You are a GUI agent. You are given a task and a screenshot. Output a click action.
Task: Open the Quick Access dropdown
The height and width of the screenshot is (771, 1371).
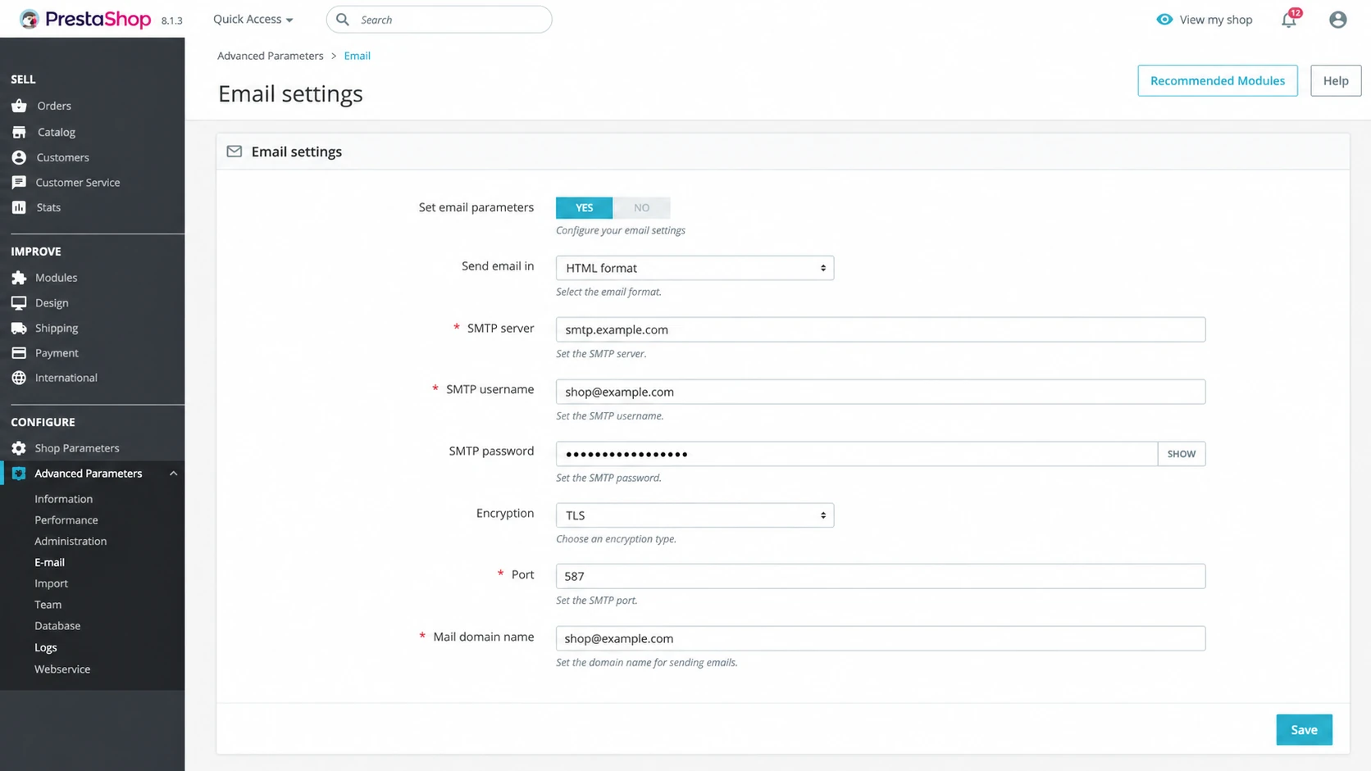click(253, 20)
